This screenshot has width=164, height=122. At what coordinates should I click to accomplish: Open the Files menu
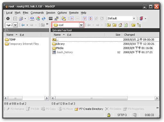coord(26,13)
